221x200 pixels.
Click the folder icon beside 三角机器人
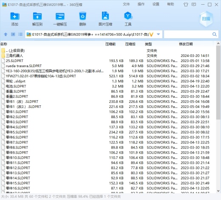click(3, 56)
